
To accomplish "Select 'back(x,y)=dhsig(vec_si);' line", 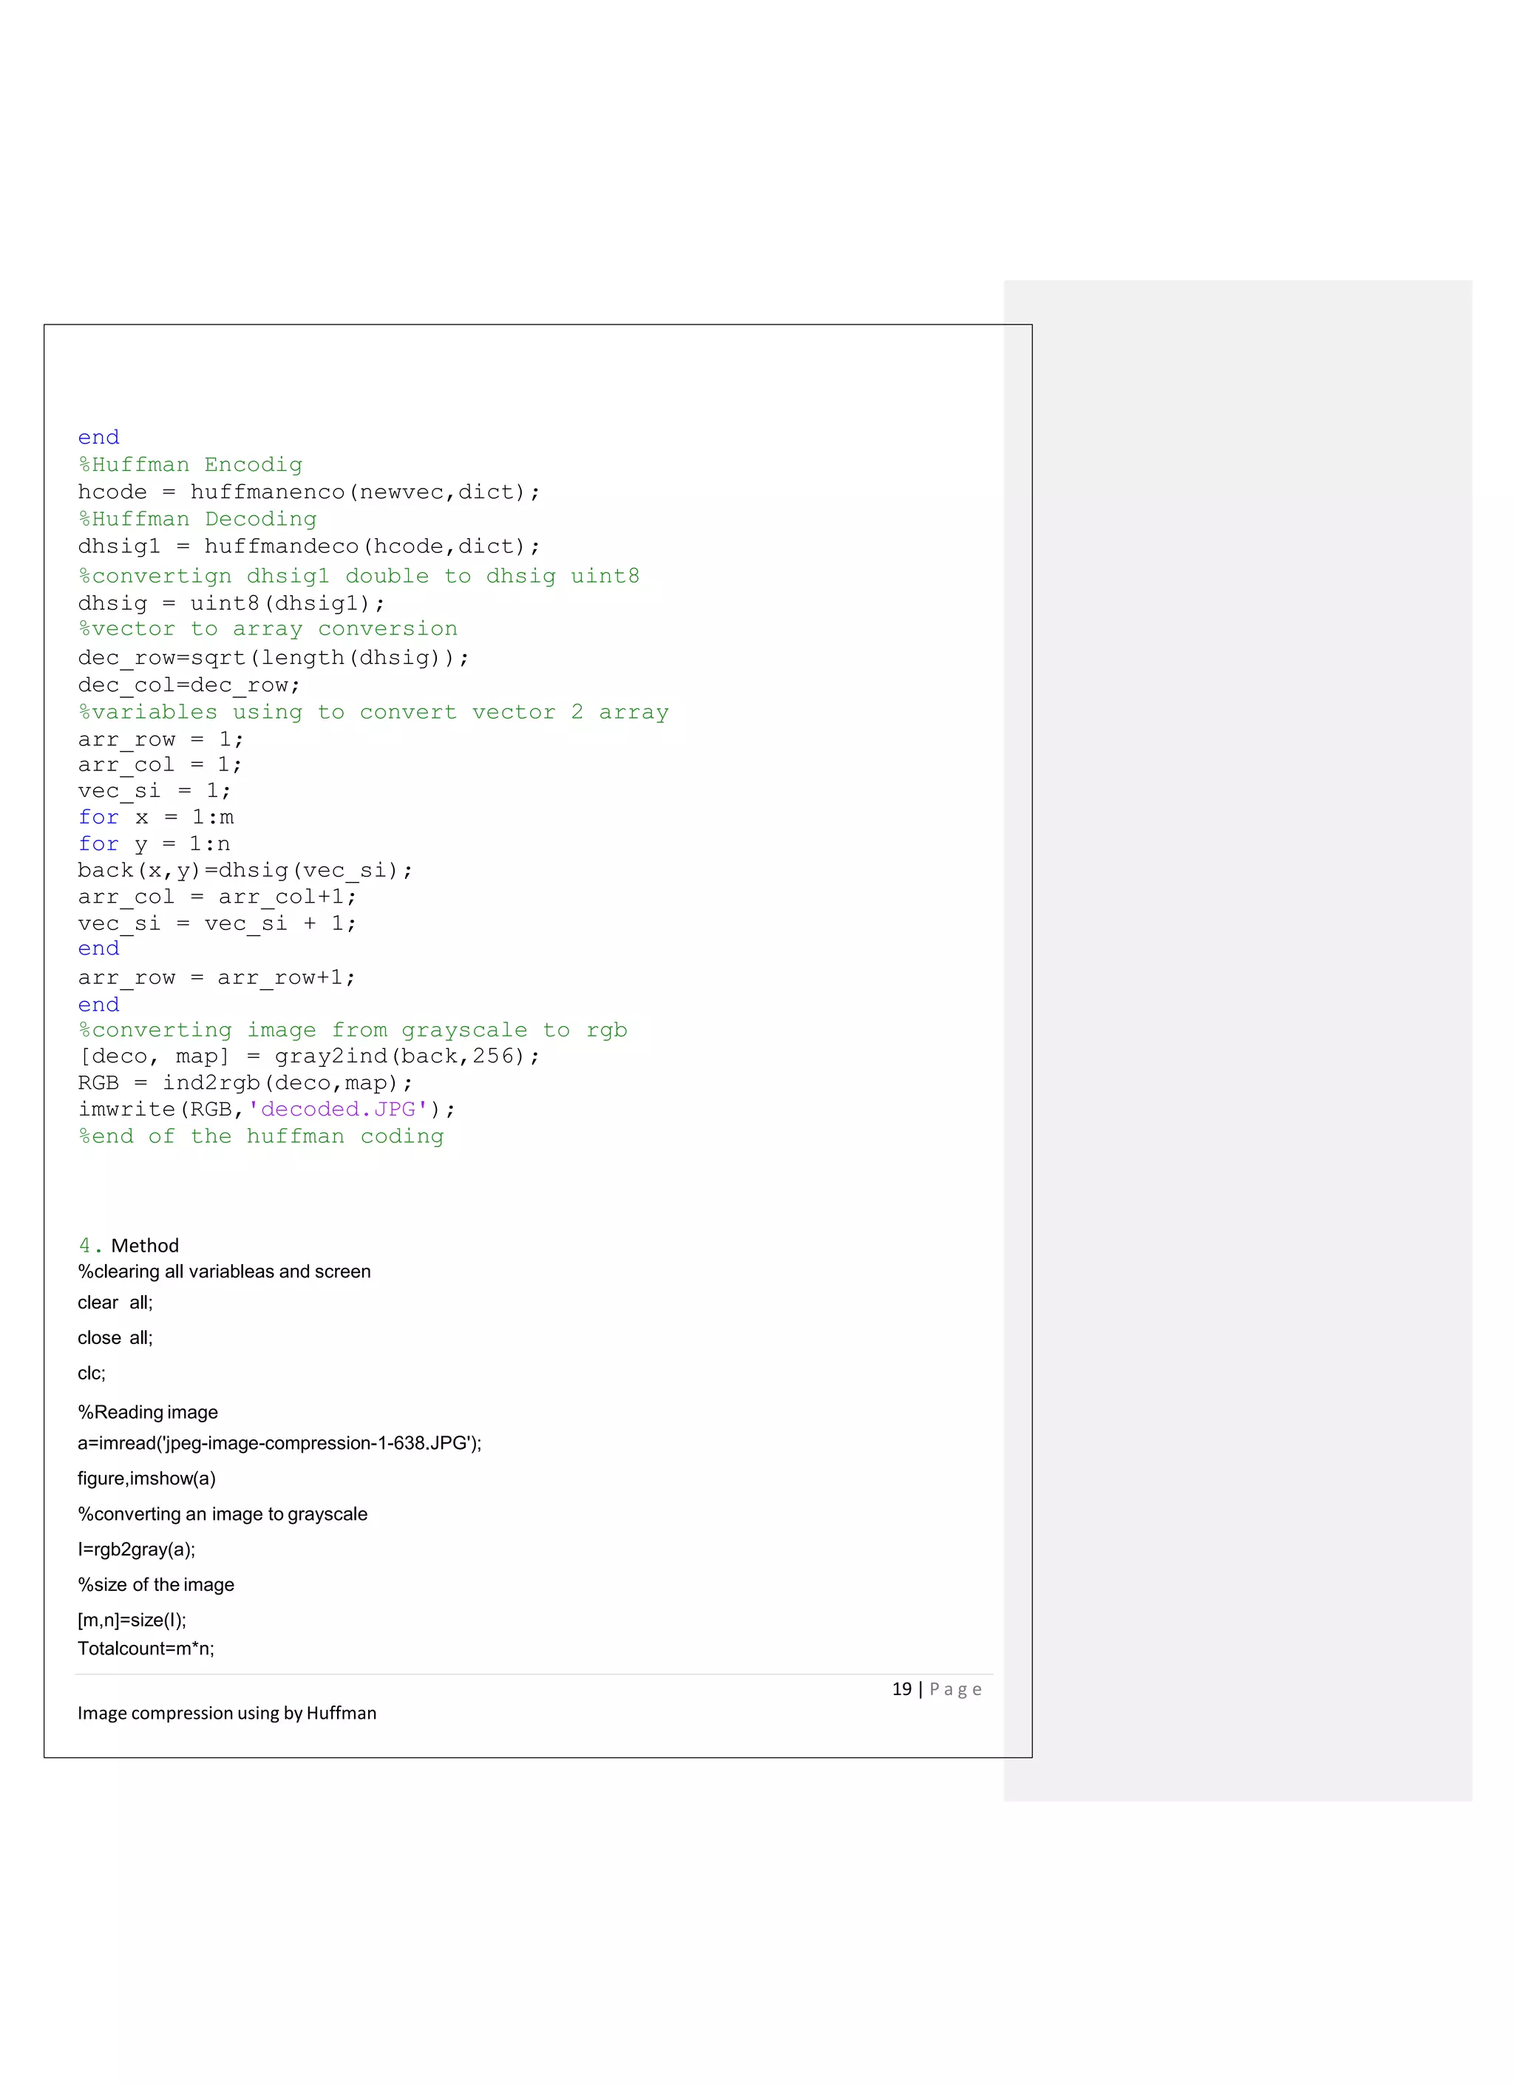I will pyautogui.click(x=245, y=870).
